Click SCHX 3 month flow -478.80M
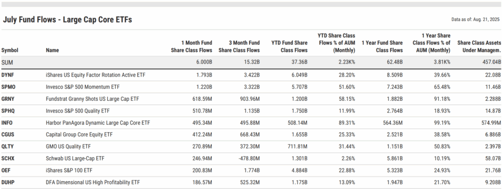 (x=250, y=158)
